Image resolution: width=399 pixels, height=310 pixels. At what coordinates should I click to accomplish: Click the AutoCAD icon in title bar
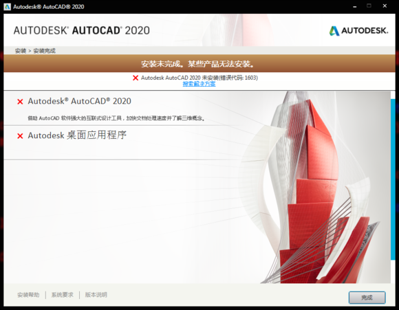click(7, 7)
